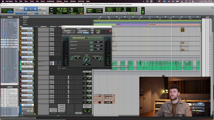This screenshot has height=120, width=214.
Task: Click the Markers ruler label
Action: (25, 25)
